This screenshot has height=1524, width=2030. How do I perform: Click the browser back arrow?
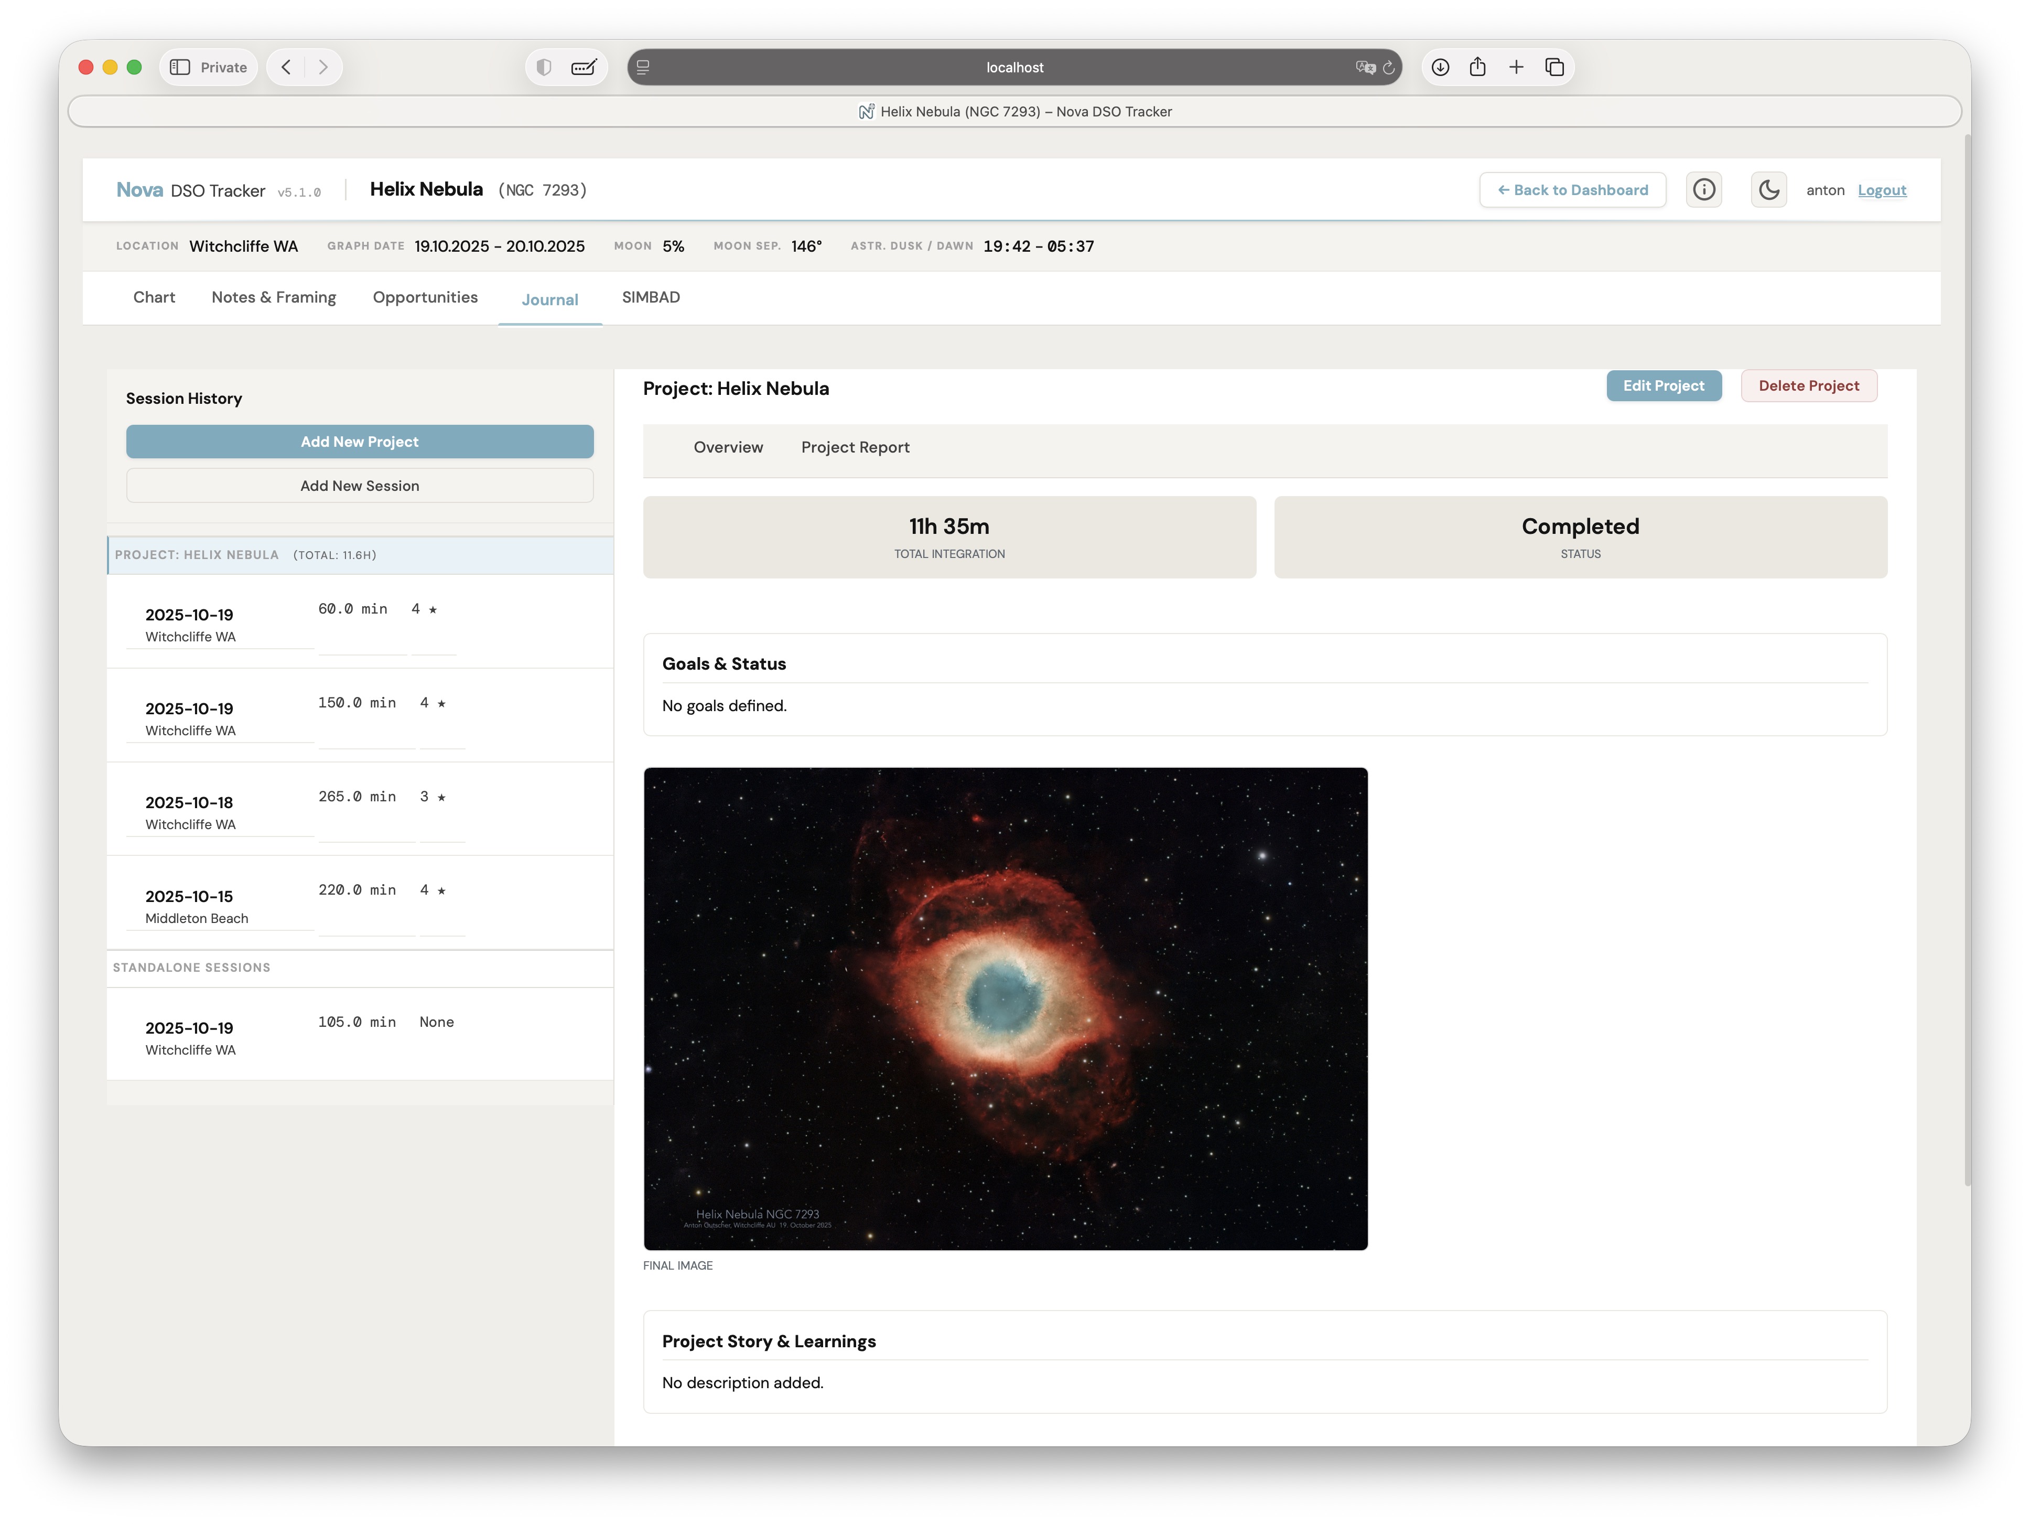pyautogui.click(x=286, y=67)
